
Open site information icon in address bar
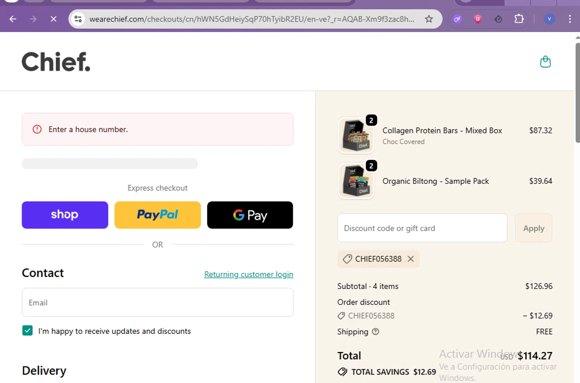click(x=78, y=19)
